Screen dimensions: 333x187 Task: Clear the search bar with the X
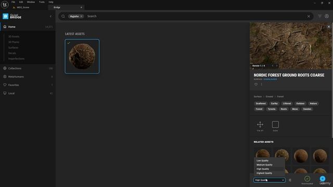tap(309, 16)
